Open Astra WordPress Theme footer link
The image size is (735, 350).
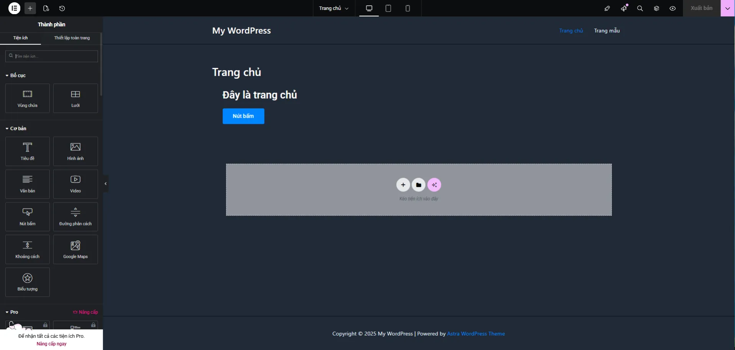[476, 334]
